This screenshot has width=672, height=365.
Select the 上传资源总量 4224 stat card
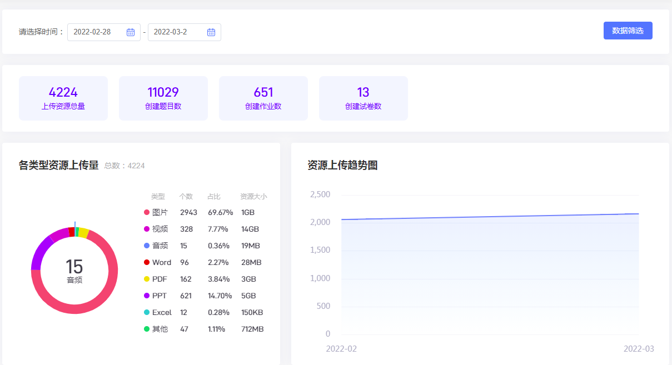(x=63, y=98)
